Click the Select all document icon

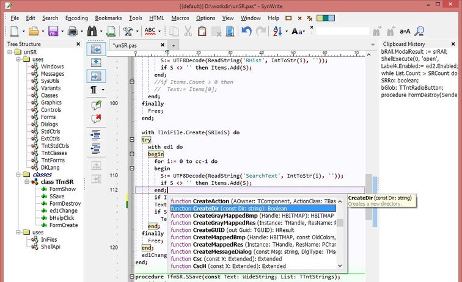coord(230,31)
